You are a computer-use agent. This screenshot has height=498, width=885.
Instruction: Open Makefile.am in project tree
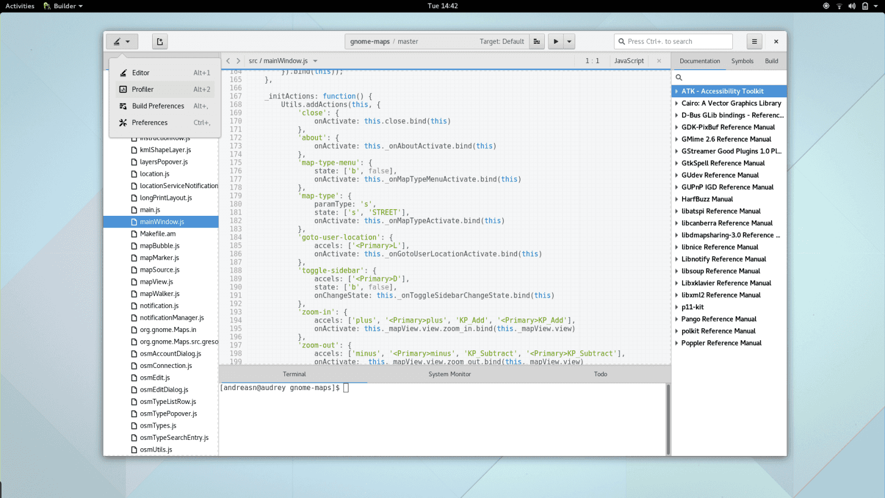coord(158,234)
